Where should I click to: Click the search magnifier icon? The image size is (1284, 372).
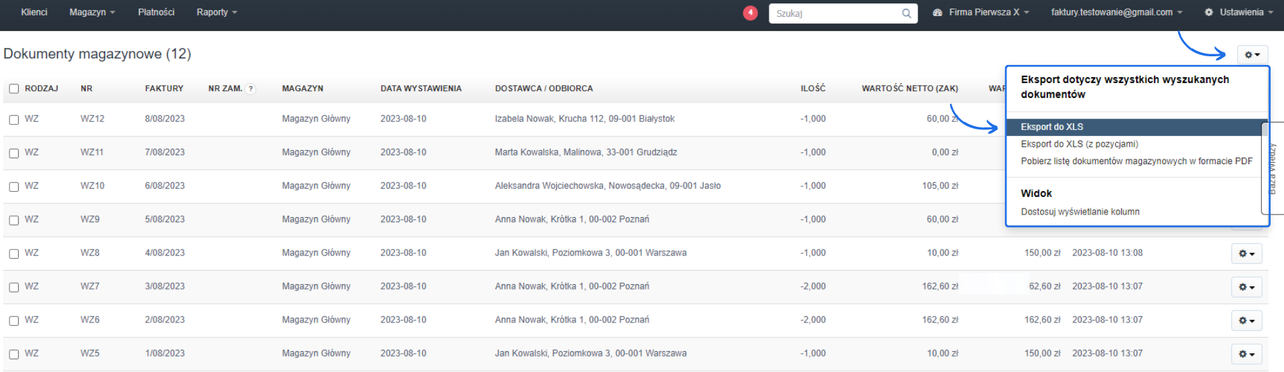pos(906,13)
